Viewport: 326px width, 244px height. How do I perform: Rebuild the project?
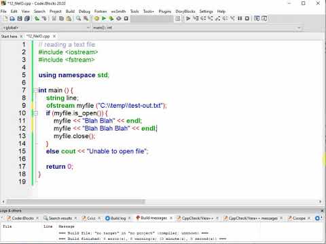pos(119,18)
